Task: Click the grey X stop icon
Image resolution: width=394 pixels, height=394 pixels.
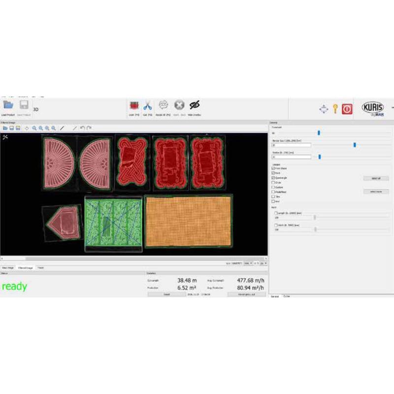Action: coord(179,105)
